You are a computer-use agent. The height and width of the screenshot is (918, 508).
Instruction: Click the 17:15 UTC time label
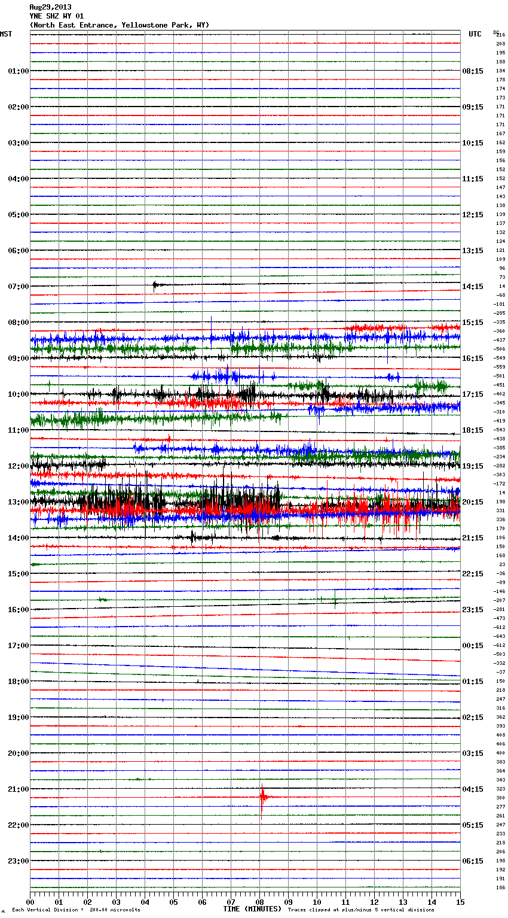click(473, 394)
